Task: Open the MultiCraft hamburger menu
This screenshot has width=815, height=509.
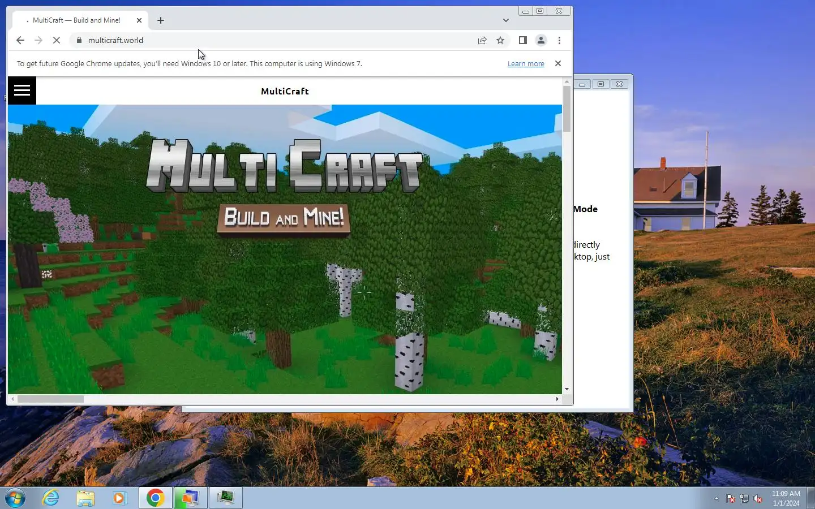Action: click(22, 90)
